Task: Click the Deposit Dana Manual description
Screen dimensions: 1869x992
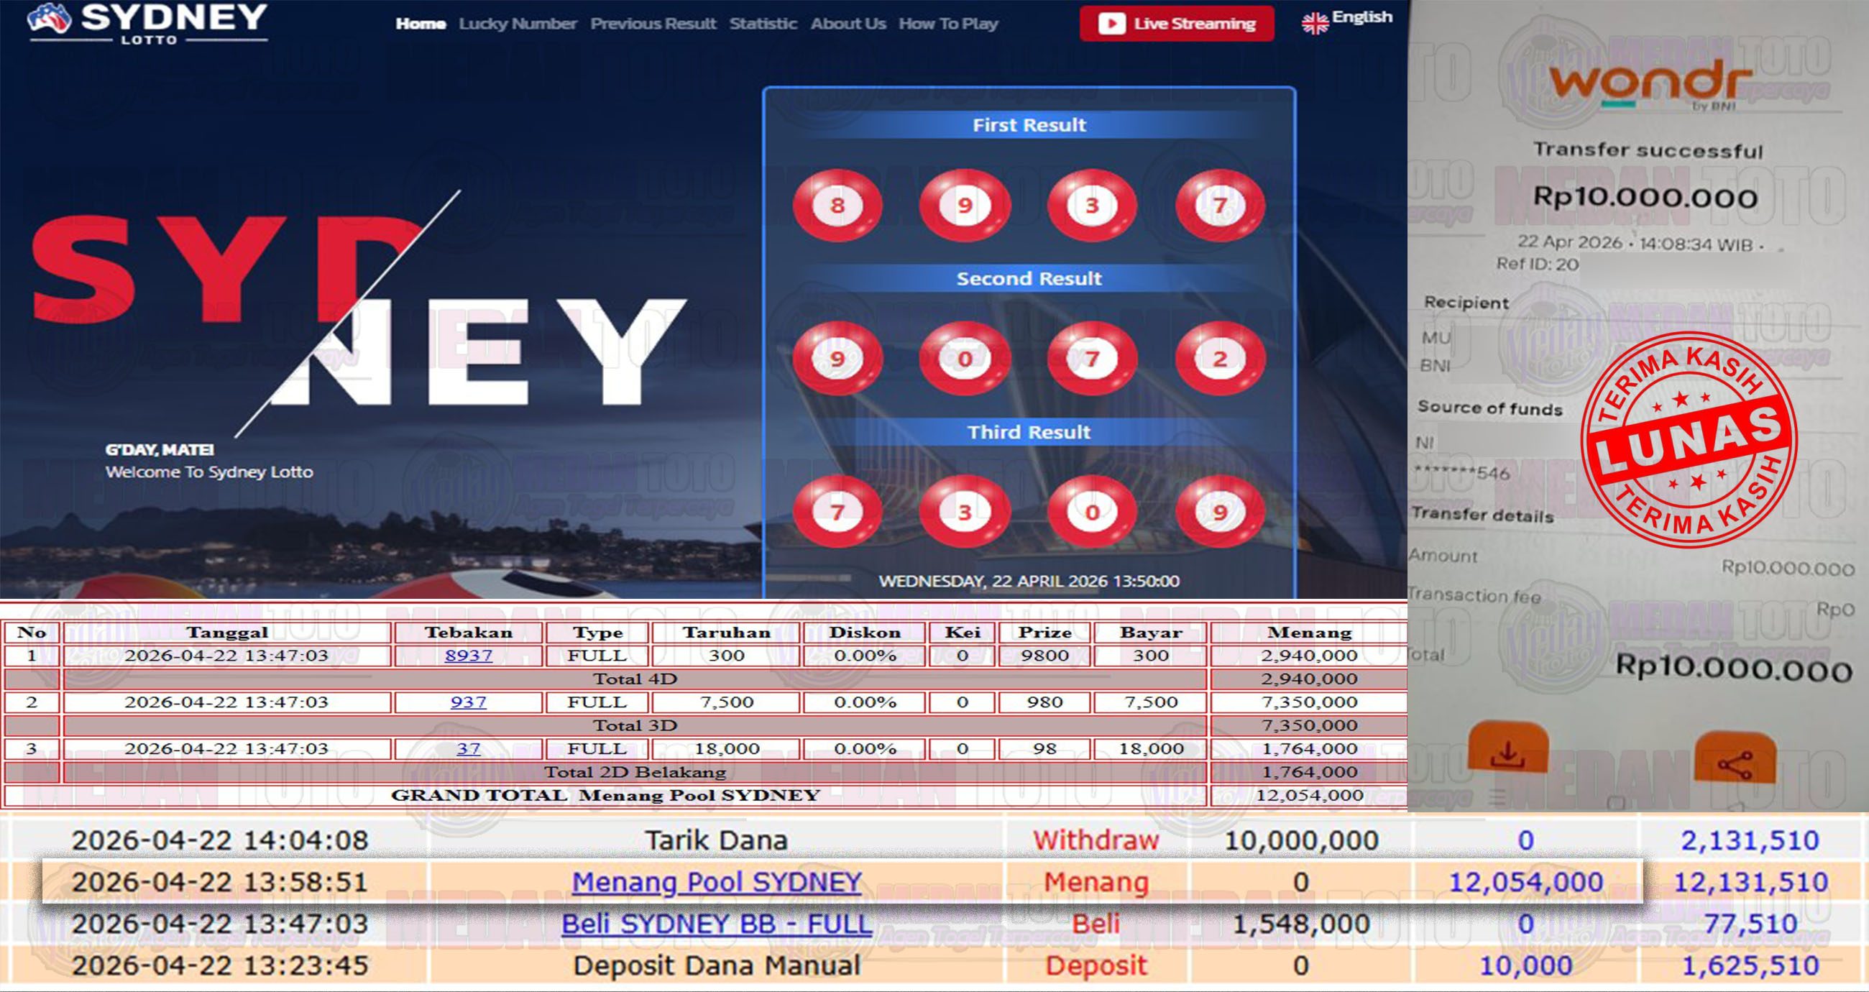Action: point(717,965)
